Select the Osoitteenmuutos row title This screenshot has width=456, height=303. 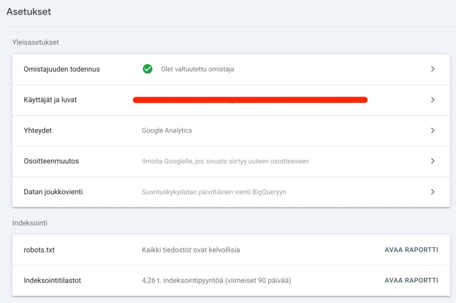[x=51, y=161]
